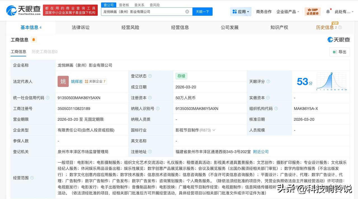Click the bell icon beside 工商信息 heading
Viewport: 358px width, 199px height.
(34, 40)
